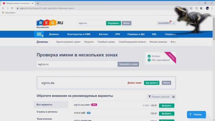Image resolution: width=215 pixels, height=121 pixels.
Task: Toggle Показать занятые filter
Action: tap(159, 97)
